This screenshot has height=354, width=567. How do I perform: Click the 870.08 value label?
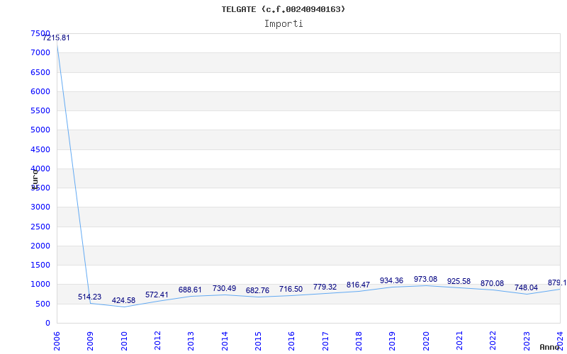point(492,284)
